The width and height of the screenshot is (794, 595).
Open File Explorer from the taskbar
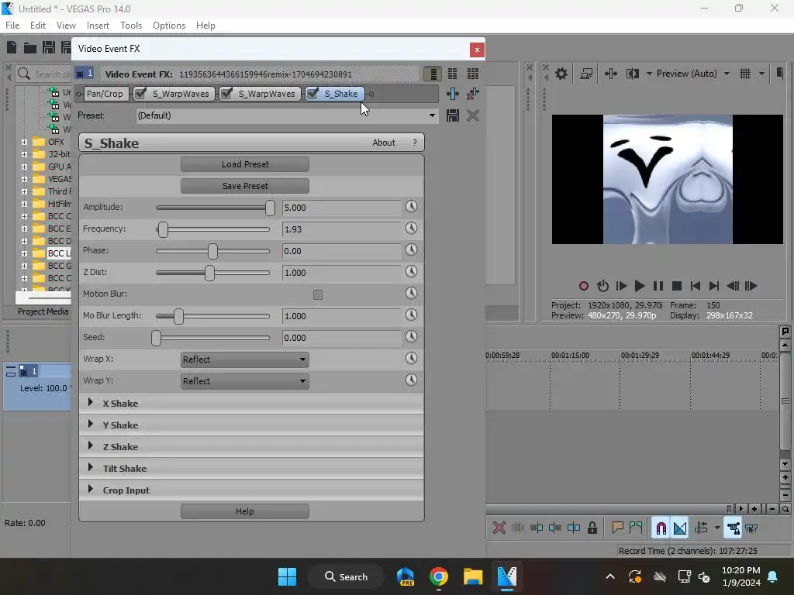pos(473,576)
